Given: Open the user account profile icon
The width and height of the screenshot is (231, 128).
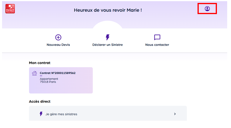Looking at the screenshot, I should [x=207, y=9].
